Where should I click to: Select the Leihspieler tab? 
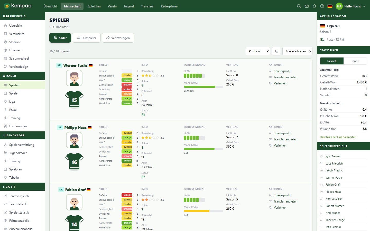86,38
